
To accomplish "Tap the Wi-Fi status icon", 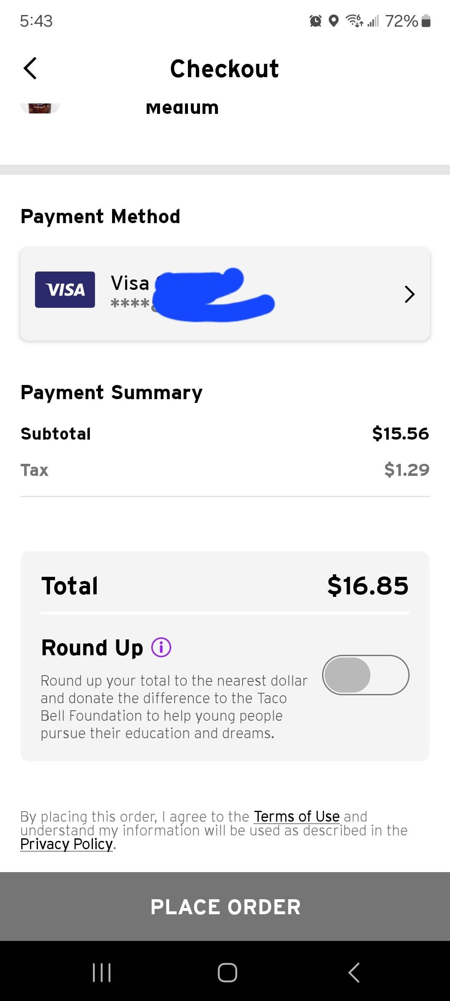I will pyautogui.click(x=354, y=20).
